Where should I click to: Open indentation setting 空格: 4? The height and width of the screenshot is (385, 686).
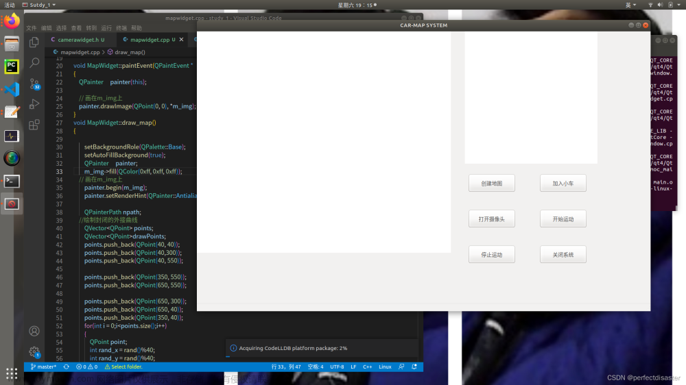click(x=316, y=367)
